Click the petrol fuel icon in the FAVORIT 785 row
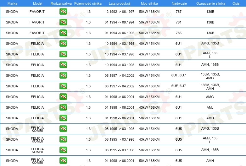The image size is (246, 166). [x=63, y=33]
